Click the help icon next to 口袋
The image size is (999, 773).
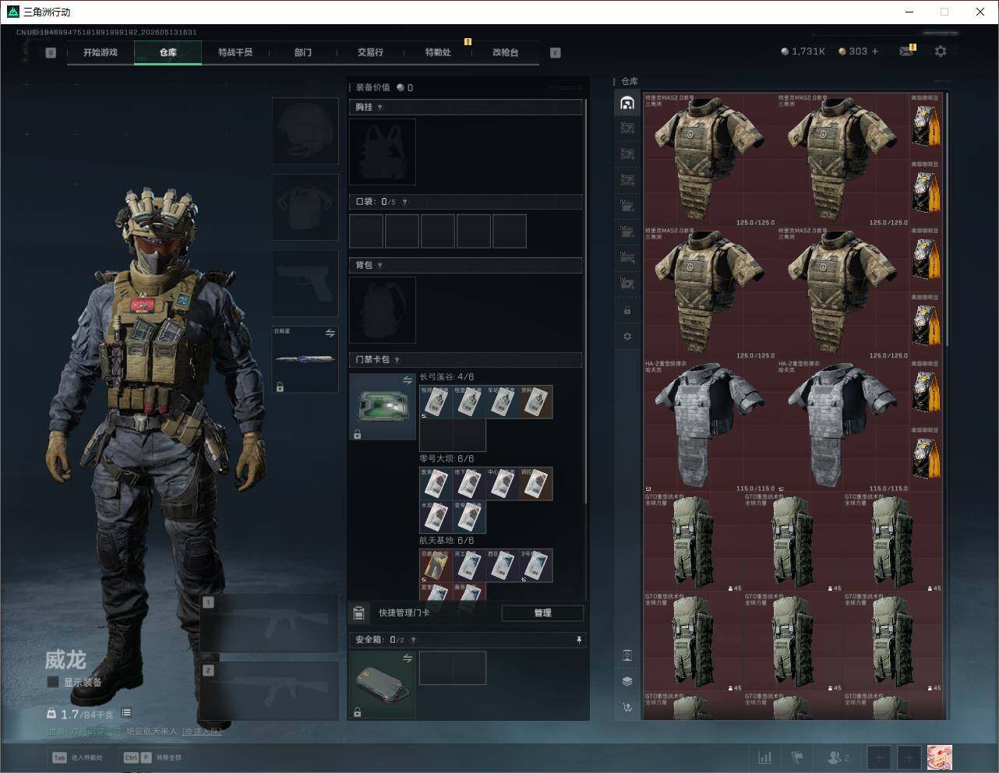404,202
